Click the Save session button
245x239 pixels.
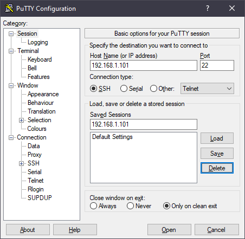[x=217, y=154]
